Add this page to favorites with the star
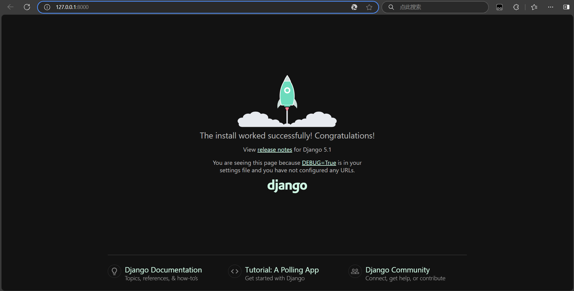Image resolution: width=574 pixels, height=291 pixels. coord(369,7)
